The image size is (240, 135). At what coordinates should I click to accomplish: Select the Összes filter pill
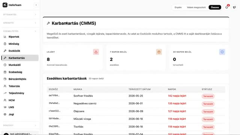(x=215, y=7)
